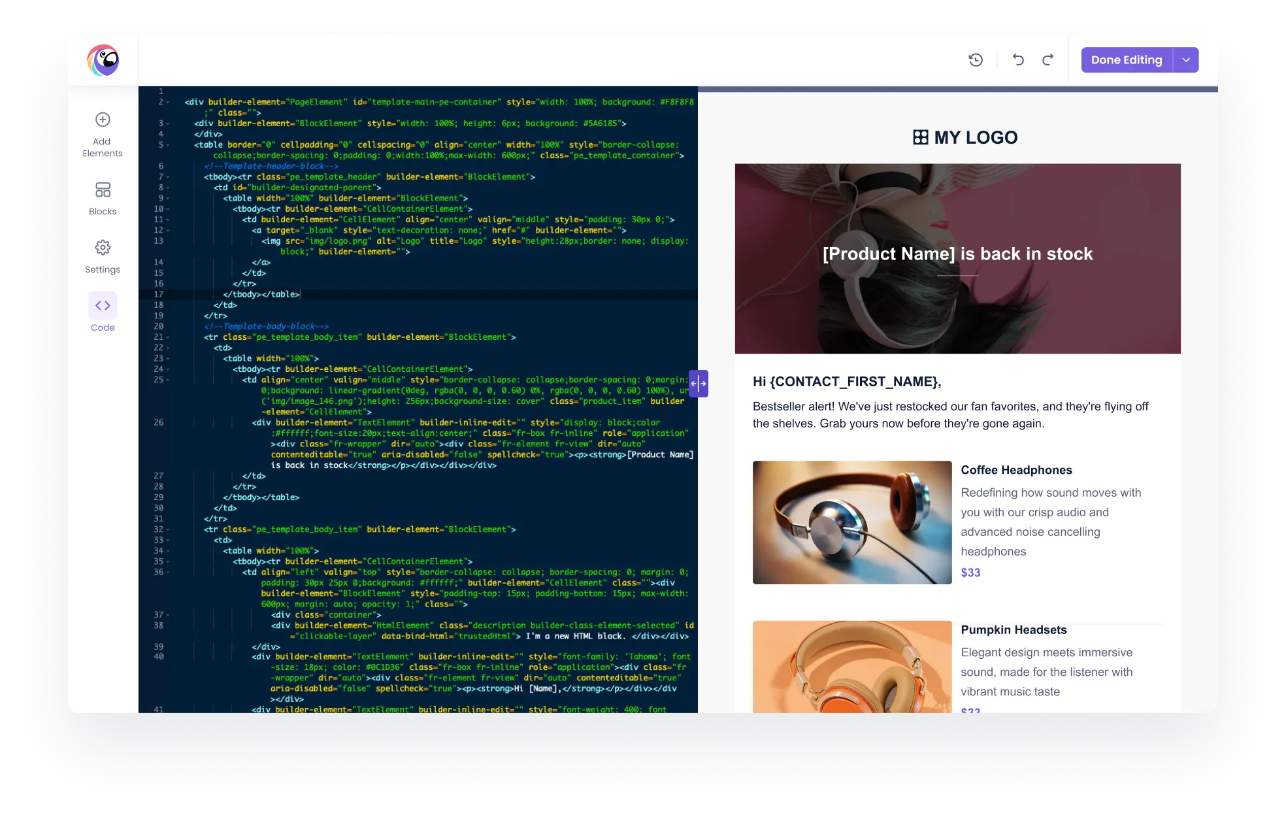The height and width of the screenshot is (815, 1286).
Task: Click the "$33" price under Coffee Headphones
Action: (970, 573)
